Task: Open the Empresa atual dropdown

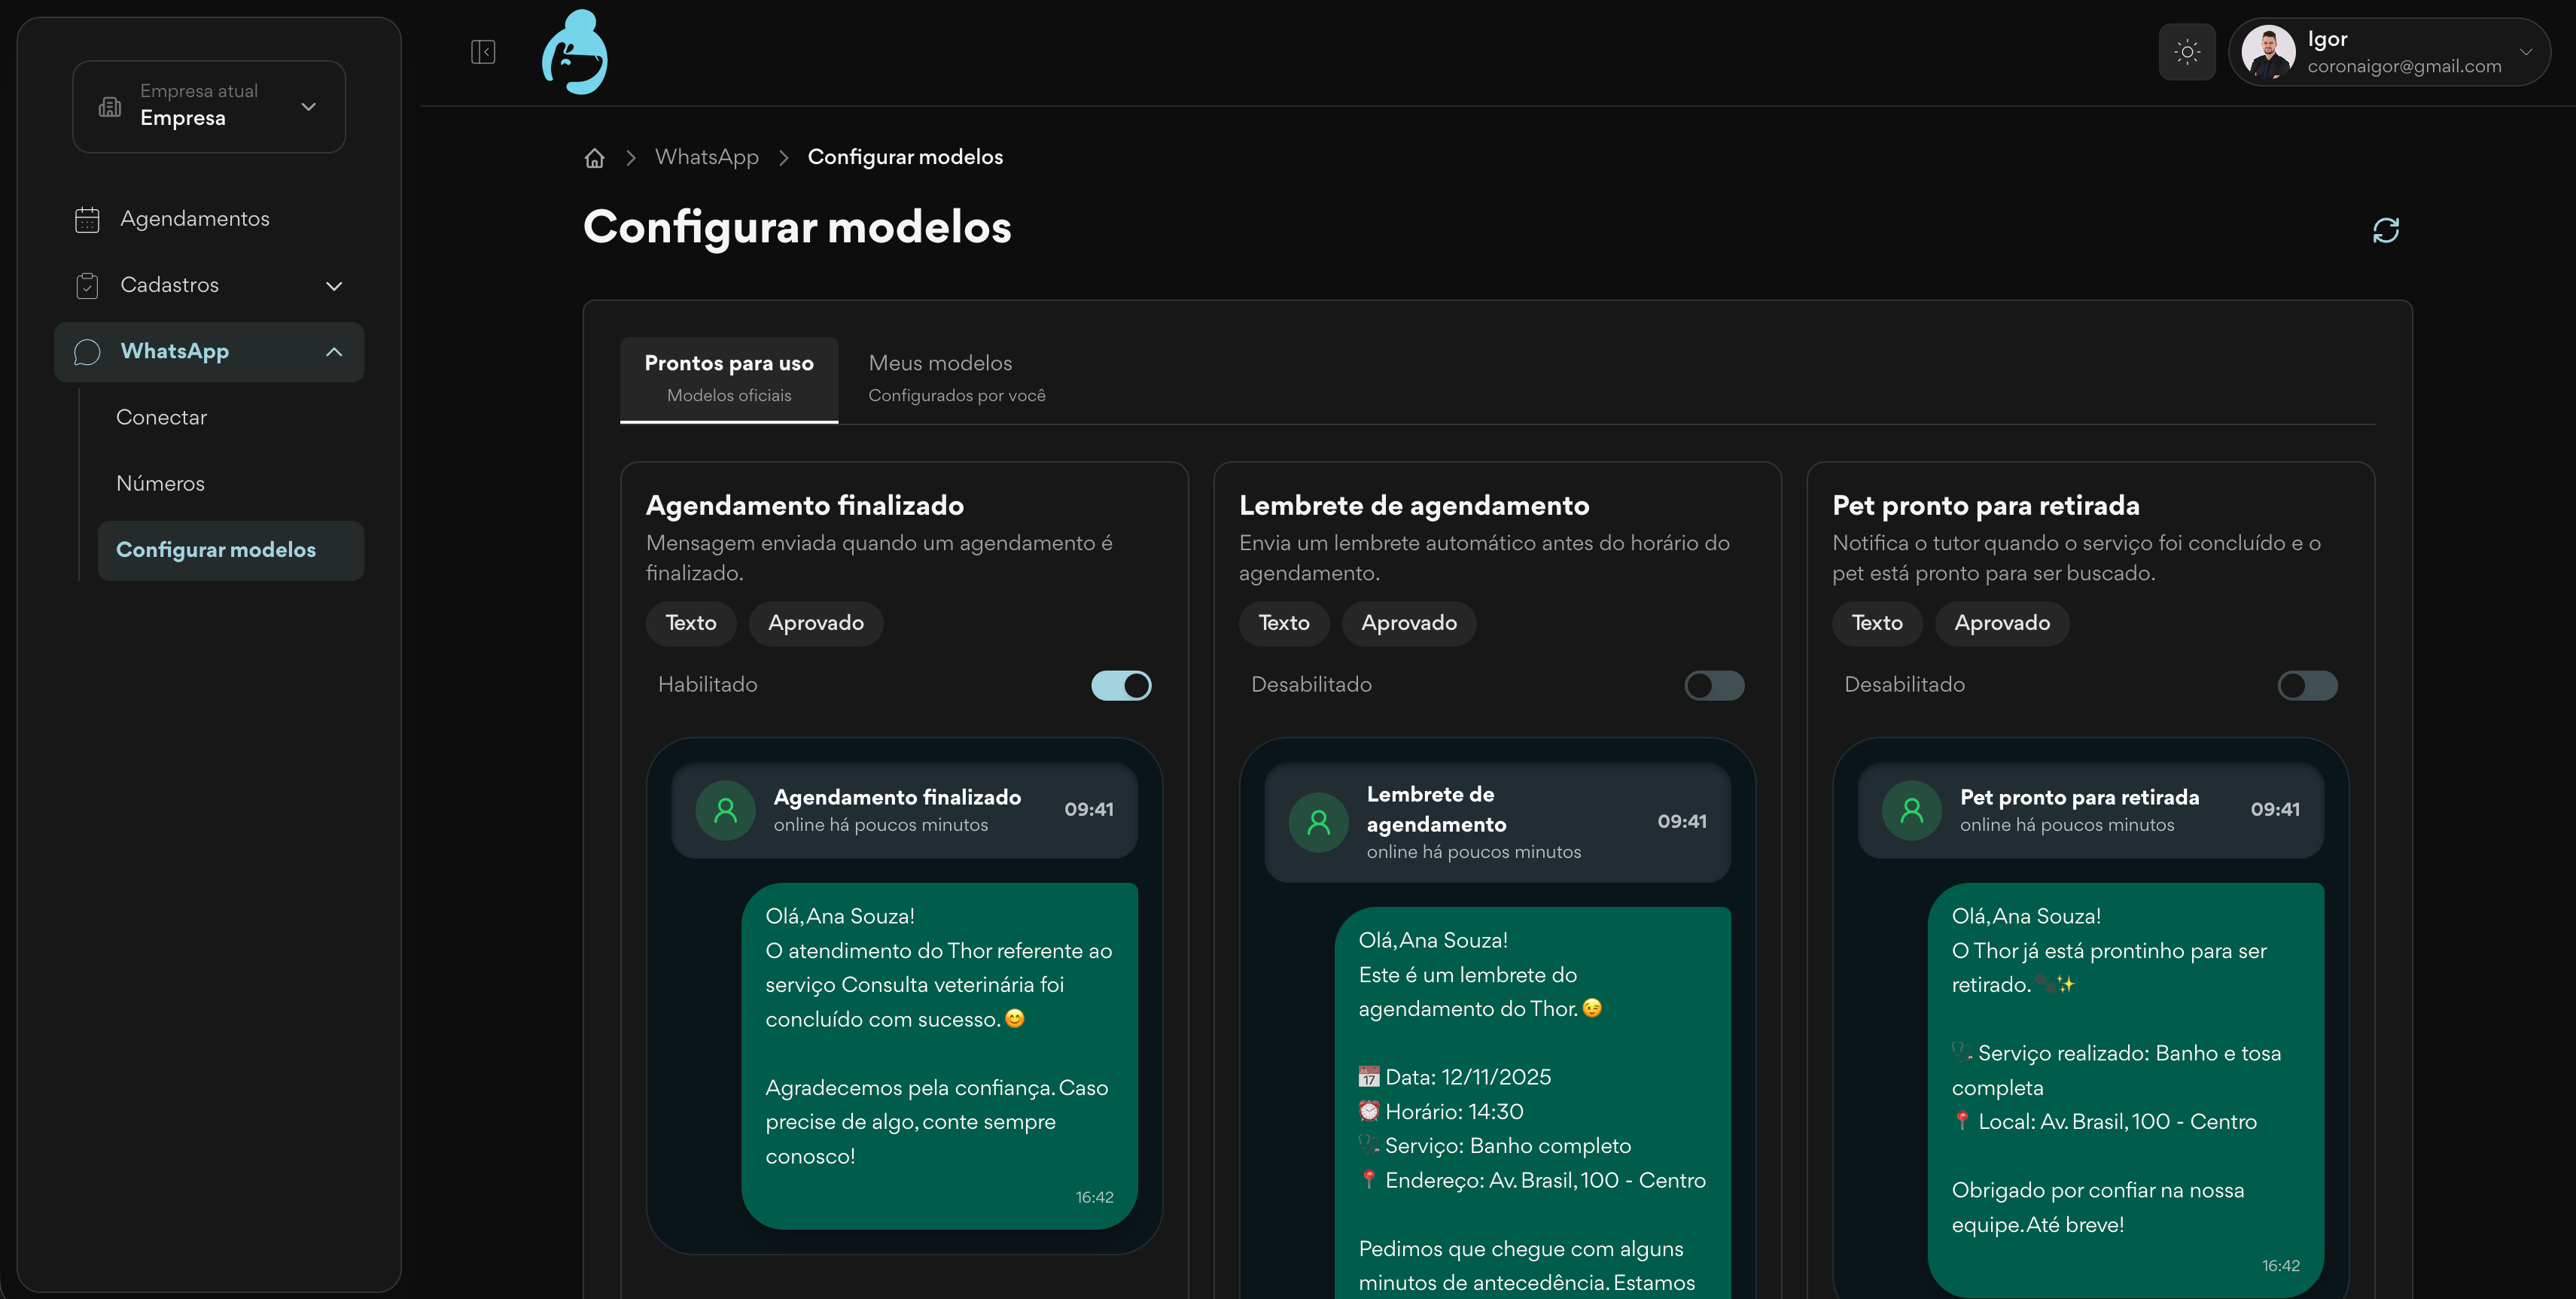Action: pos(209,106)
